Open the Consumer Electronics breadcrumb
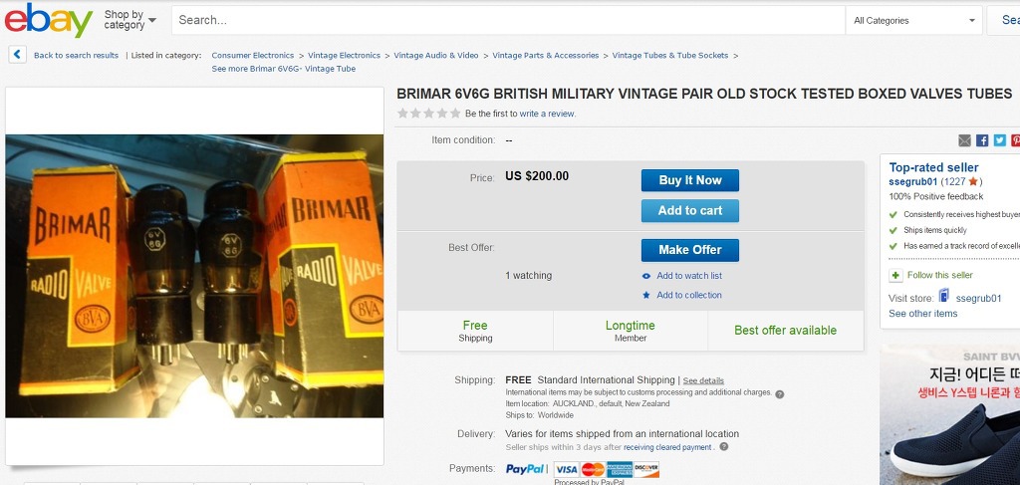This screenshot has height=485, width=1020. click(253, 56)
